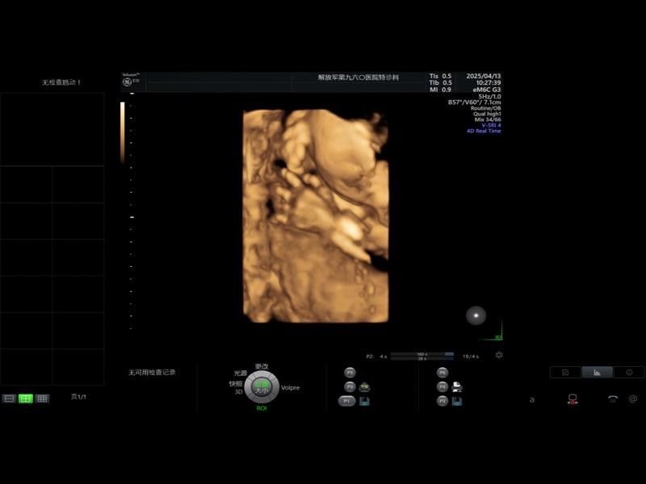This screenshot has height=484, width=646.
Task: Click the 无检查启动 message at top left
Action: click(61, 82)
